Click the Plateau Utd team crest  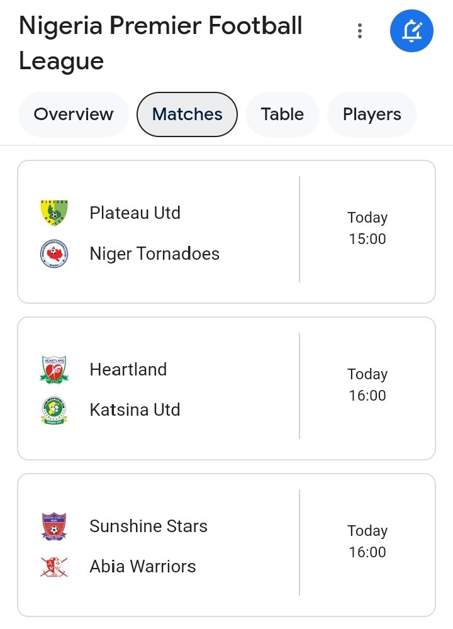click(53, 213)
